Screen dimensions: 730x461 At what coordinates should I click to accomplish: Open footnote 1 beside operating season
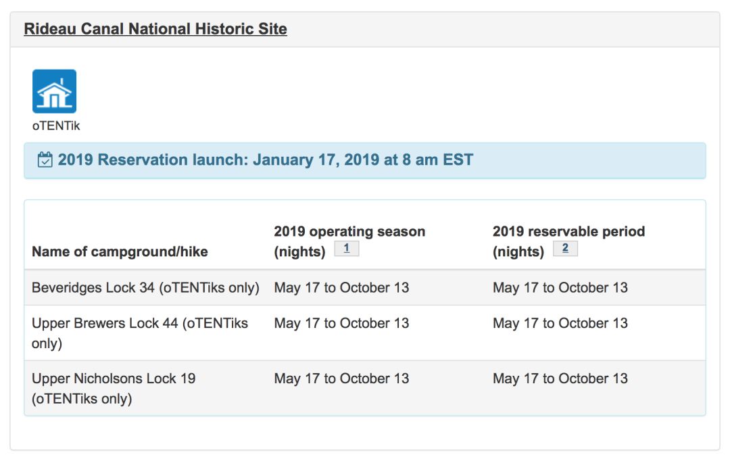pyautogui.click(x=346, y=248)
